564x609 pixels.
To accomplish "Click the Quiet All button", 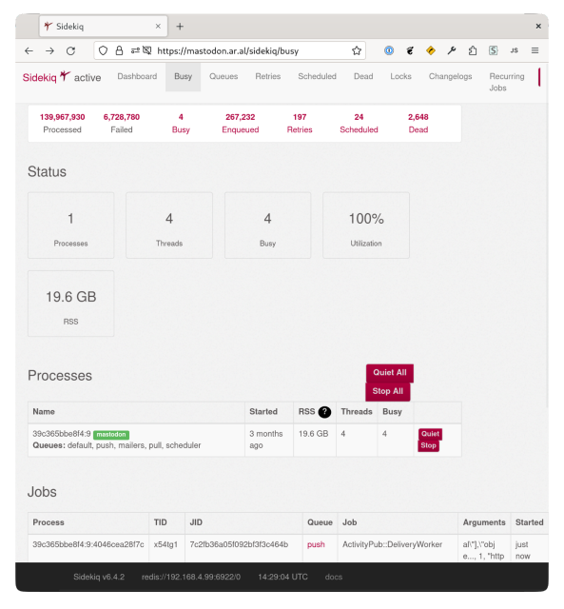I will click(x=390, y=373).
